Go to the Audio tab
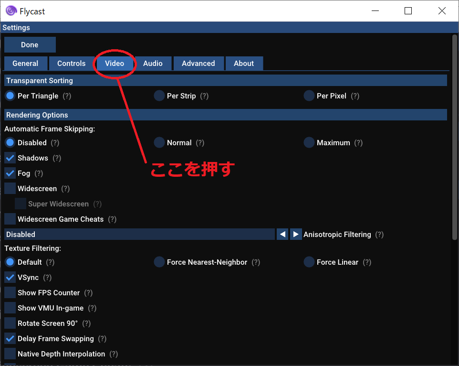The image size is (459, 366). click(153, 63)
